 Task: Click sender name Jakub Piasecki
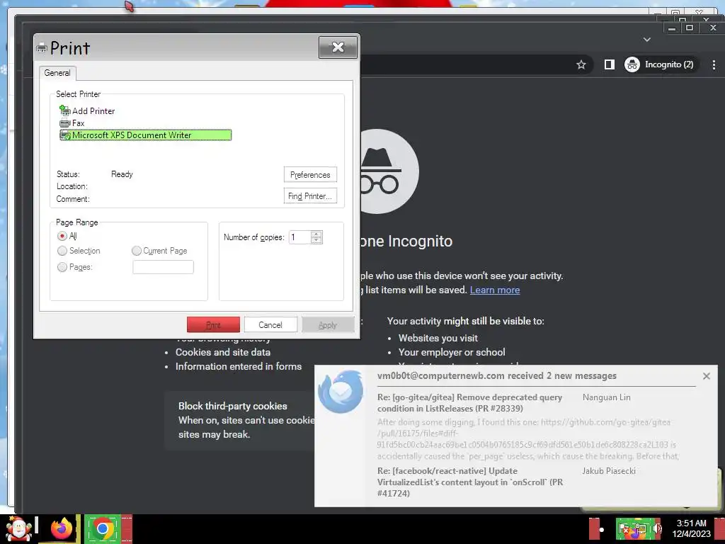coord(608,471)
